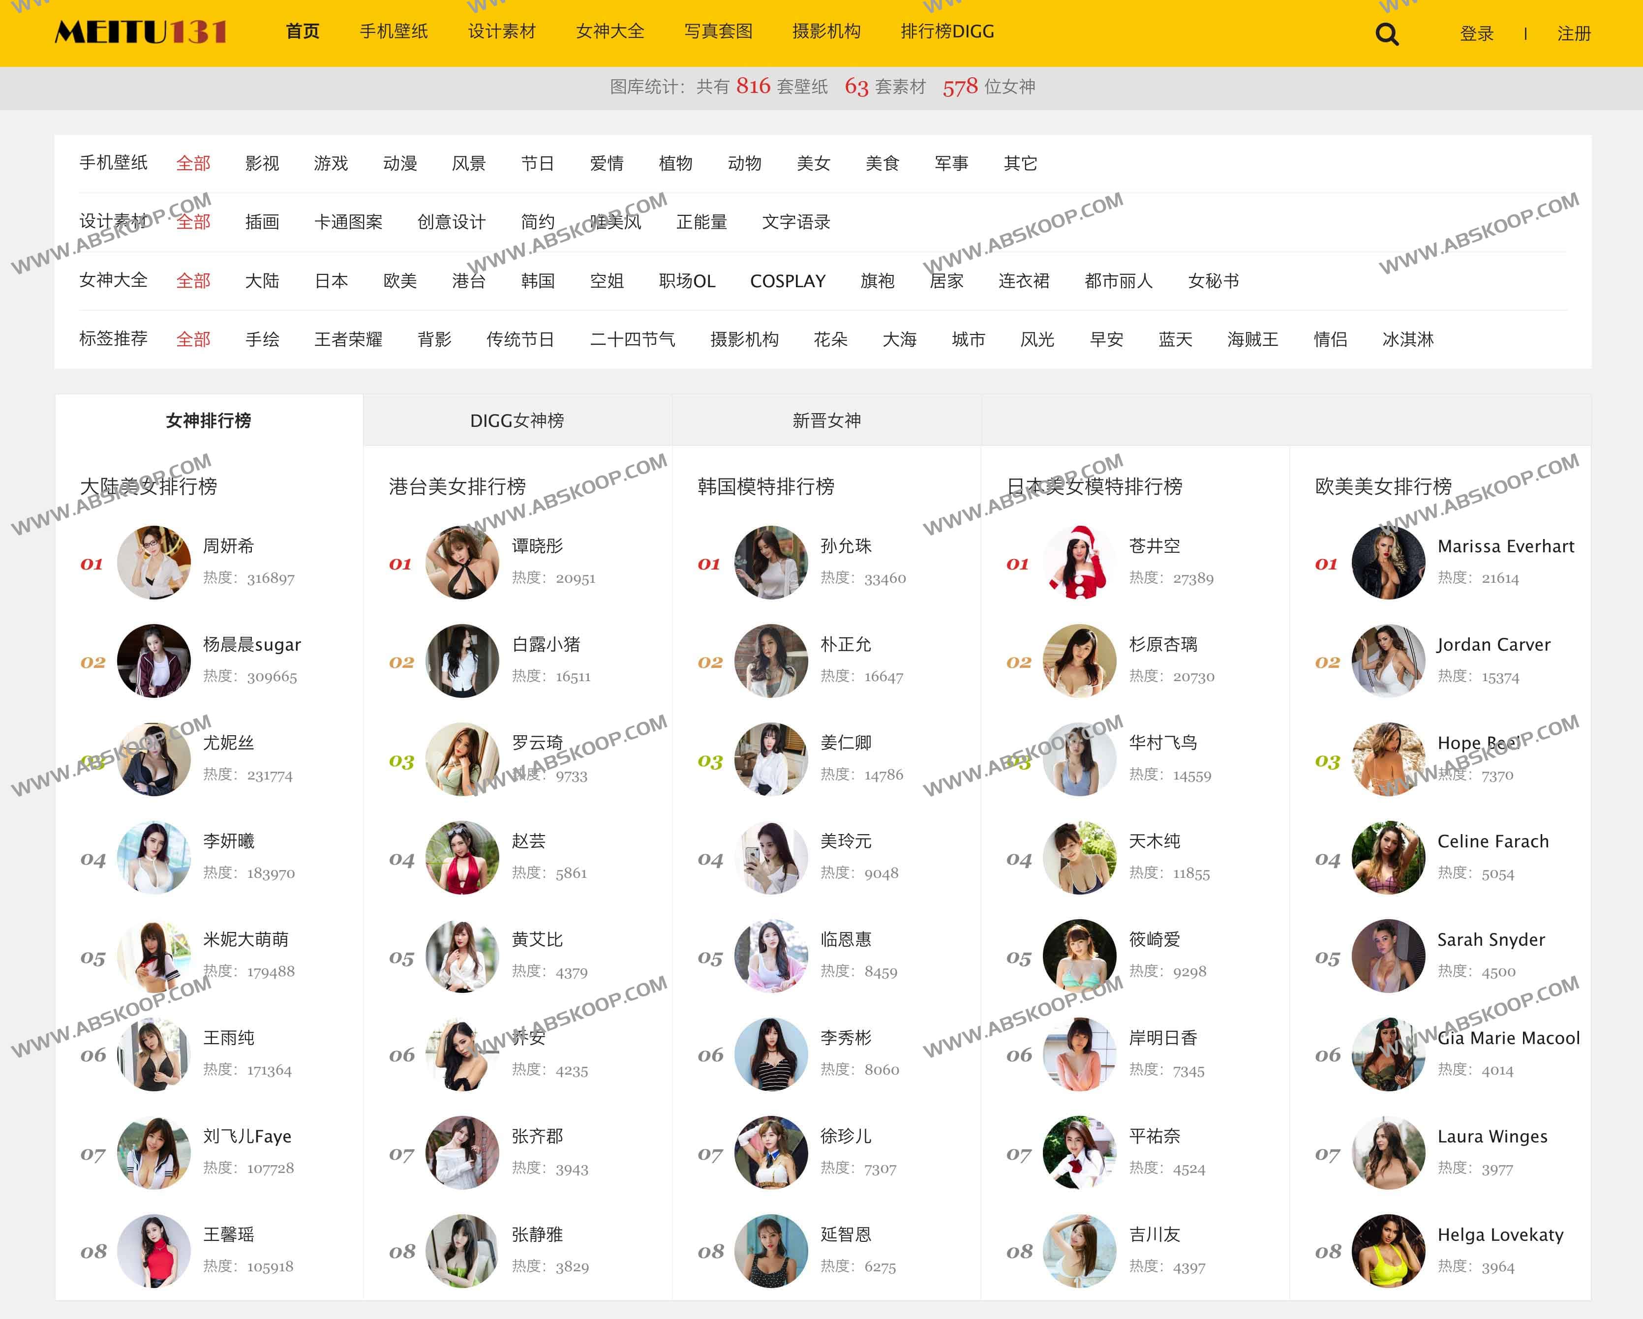Select the COSPLAY category under 女神大全
Screen dimensions: 1643x1319
788,280
